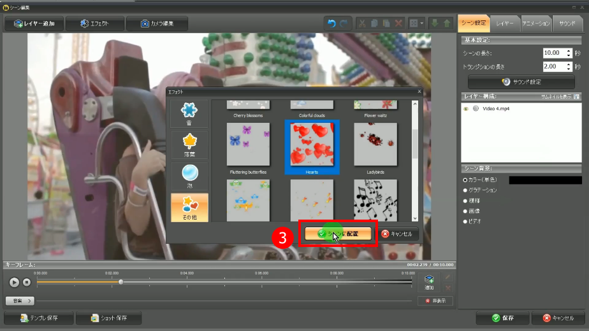The width and height of the screenshot is (589, 331).
Task: Click the black solid color swatch
Action: tap(544, 180)
